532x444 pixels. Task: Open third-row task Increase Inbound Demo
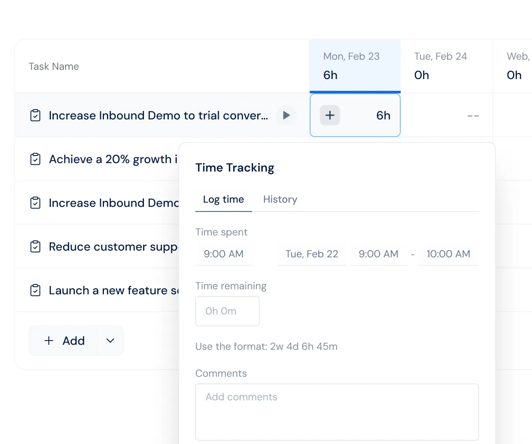pyautogui.click(x=114, y=203)
